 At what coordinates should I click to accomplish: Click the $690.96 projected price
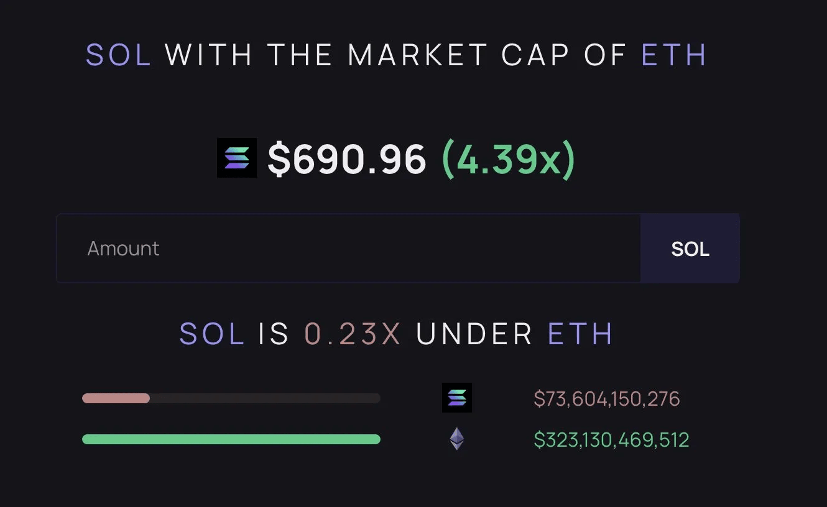coord(347,159)
